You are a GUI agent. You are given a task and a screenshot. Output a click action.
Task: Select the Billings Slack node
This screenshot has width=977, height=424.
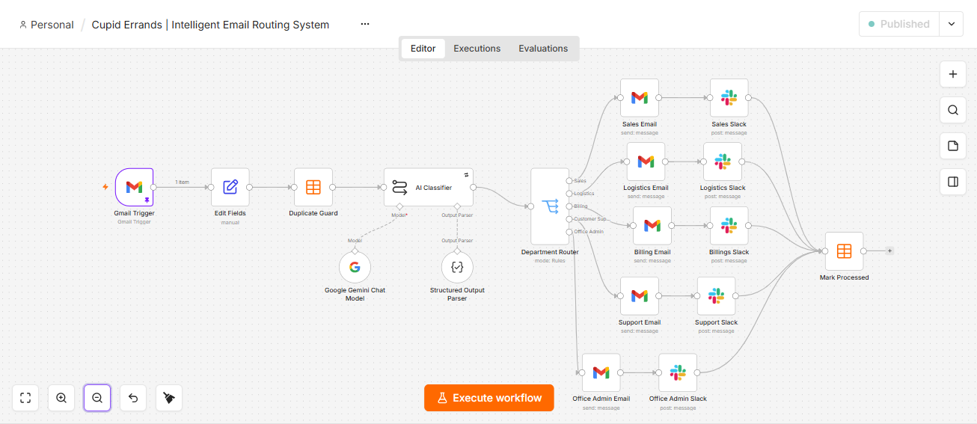tap(729, 226)
